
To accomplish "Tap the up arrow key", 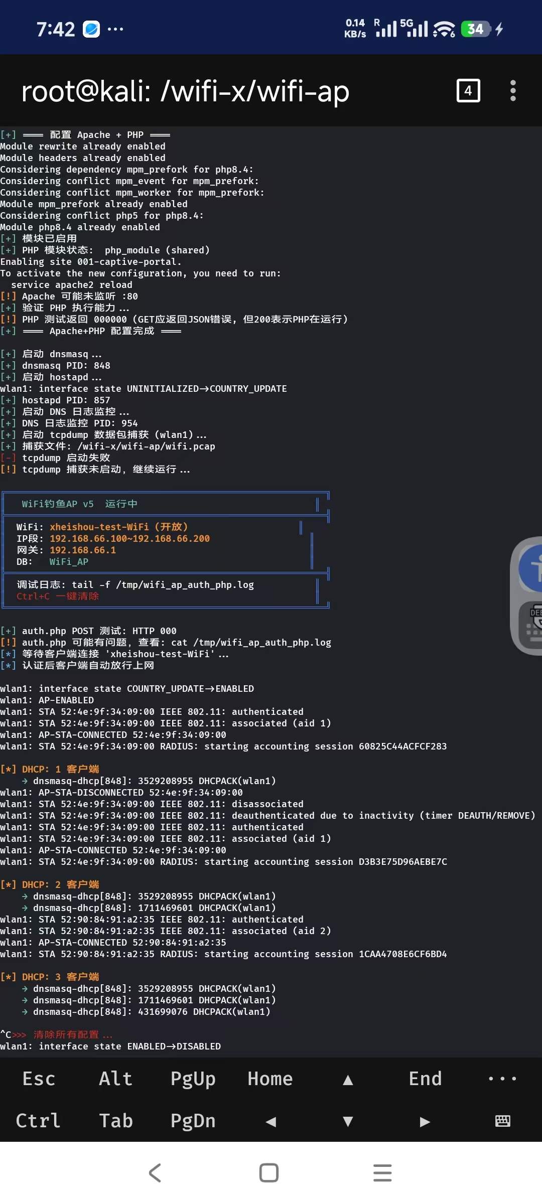I will click(x=348, y=1080).
